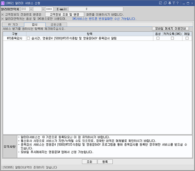Enable 음성 notification checkbox for WTS종목감시
195x171 pixels.
click(158, 38)
